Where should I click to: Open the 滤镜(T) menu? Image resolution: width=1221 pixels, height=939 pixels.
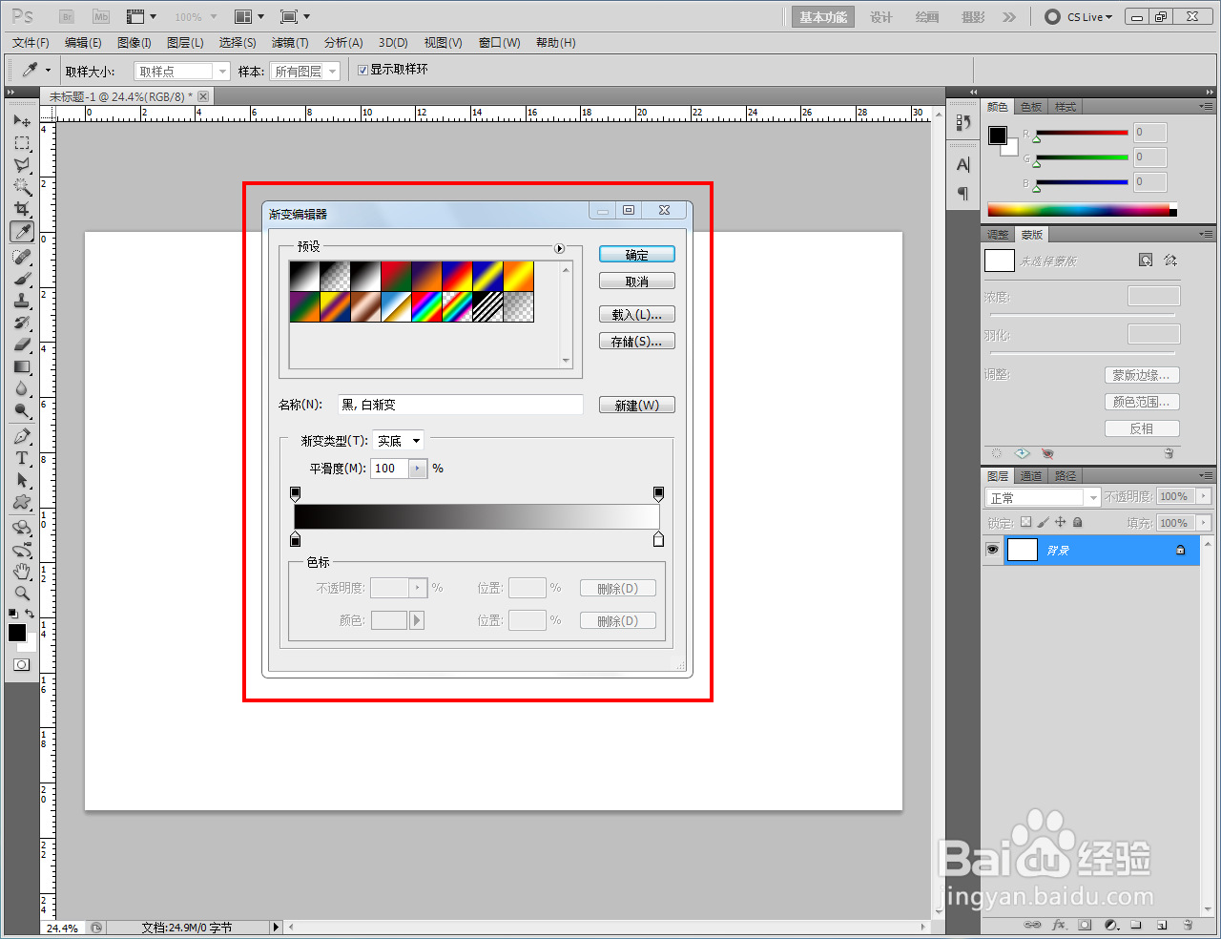[289, 43]
